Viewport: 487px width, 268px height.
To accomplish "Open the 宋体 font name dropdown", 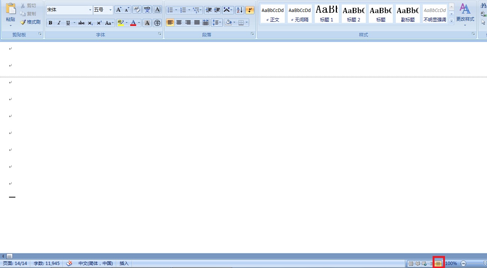I will [x=90, y=10].
